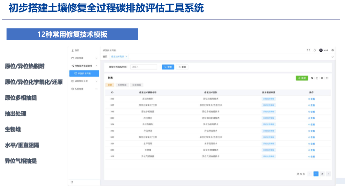
Task: Refresh the list with the refresh icon
Action: coord(311,78)
